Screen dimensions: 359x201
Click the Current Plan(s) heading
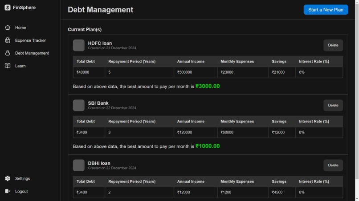(x=85, y=29)
